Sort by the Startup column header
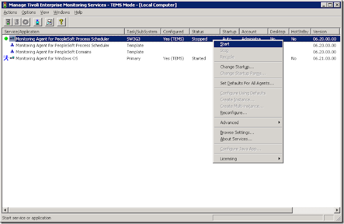Viewport: 344px width, 224px height. point(230,31)
